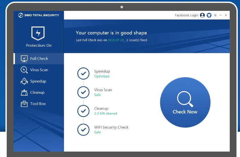Close the 360 Total Security window
The height and width of the screenshot is (157, 240).
coord(226,15)
